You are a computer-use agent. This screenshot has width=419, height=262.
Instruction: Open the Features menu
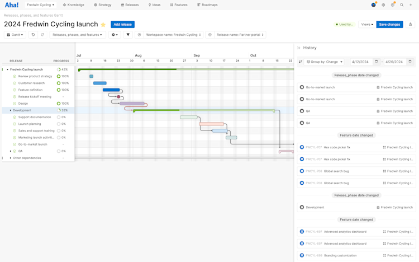point(179,5)
